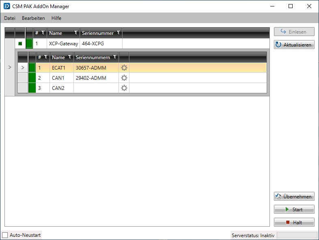The height and width of the screenshot is (240, 319).
Task: Click the Aktualisieren button
Action: pos(294,45)
